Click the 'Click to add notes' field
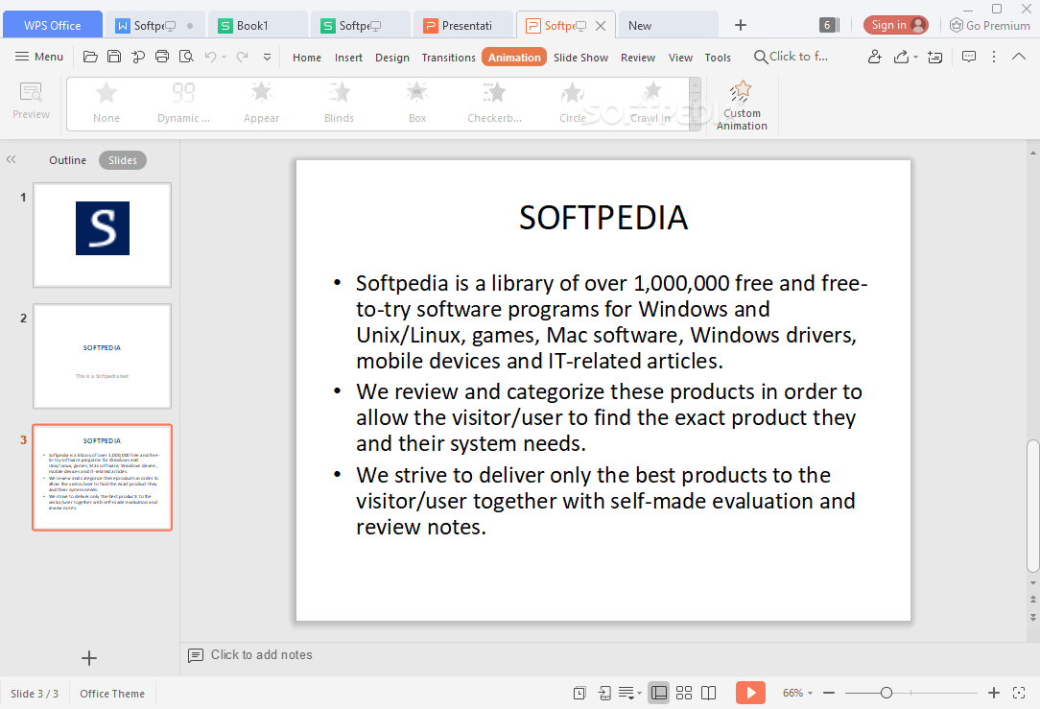The height and width of the screenshot is (709, 1040). point(261,654)
